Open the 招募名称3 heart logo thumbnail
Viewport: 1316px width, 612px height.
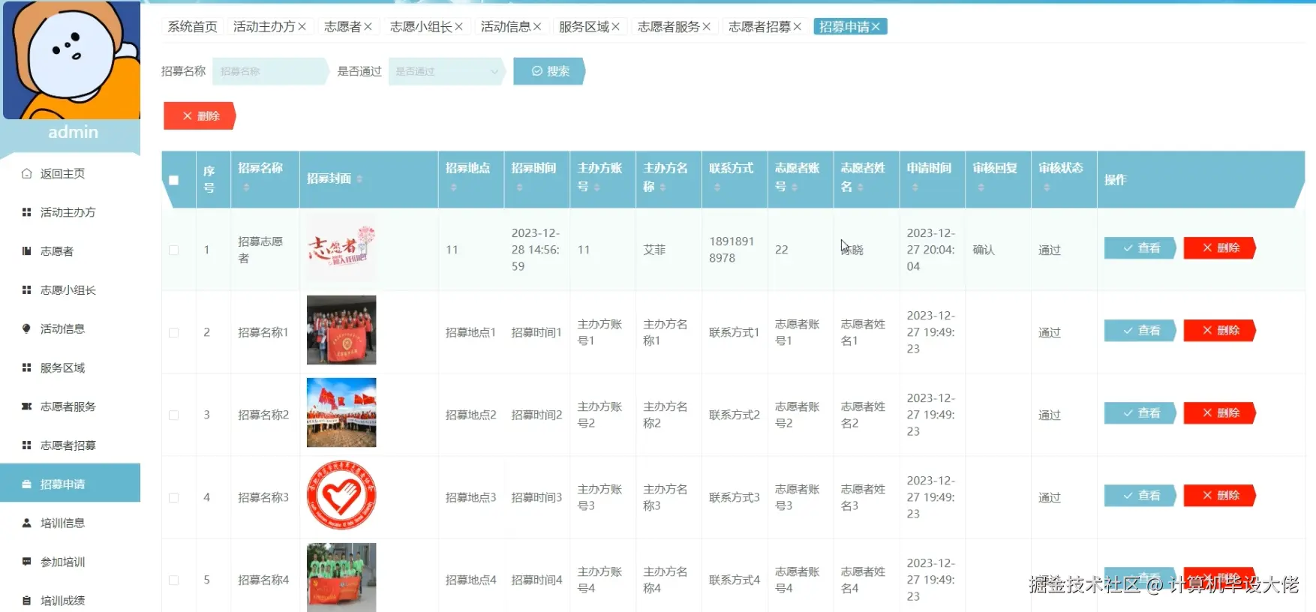coord(341,495)
